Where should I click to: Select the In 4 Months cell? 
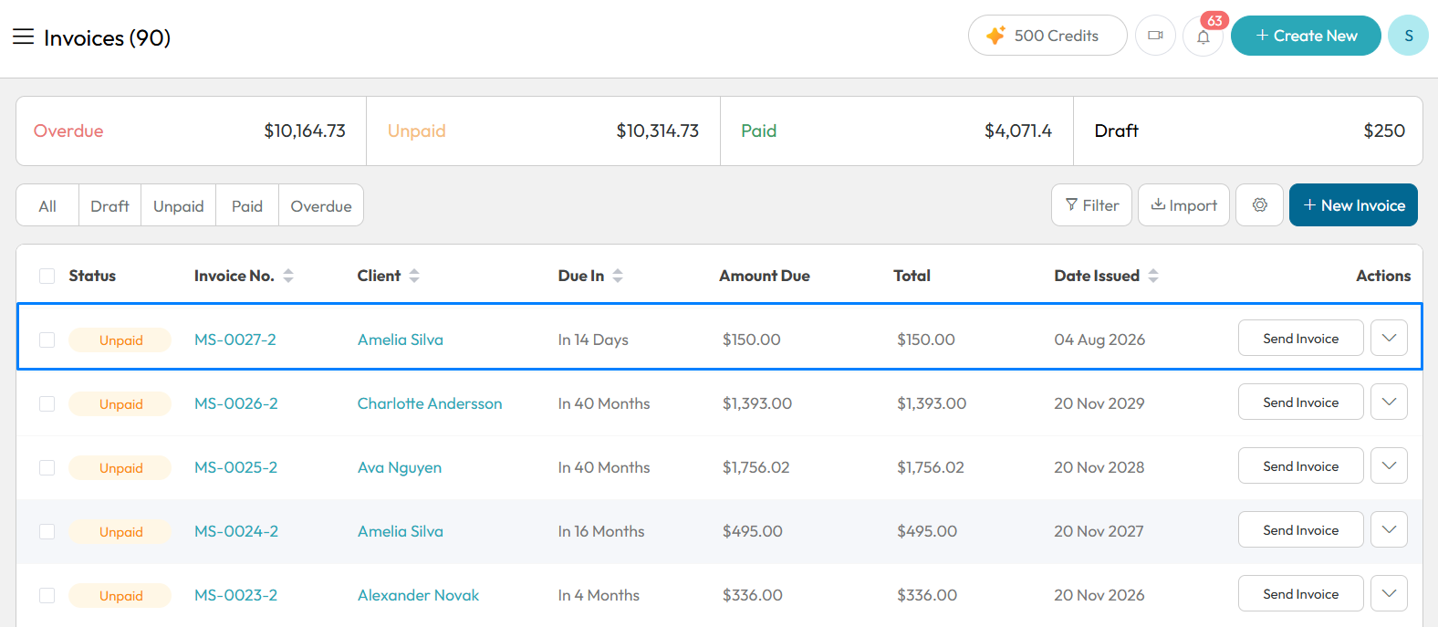[599, 595]
